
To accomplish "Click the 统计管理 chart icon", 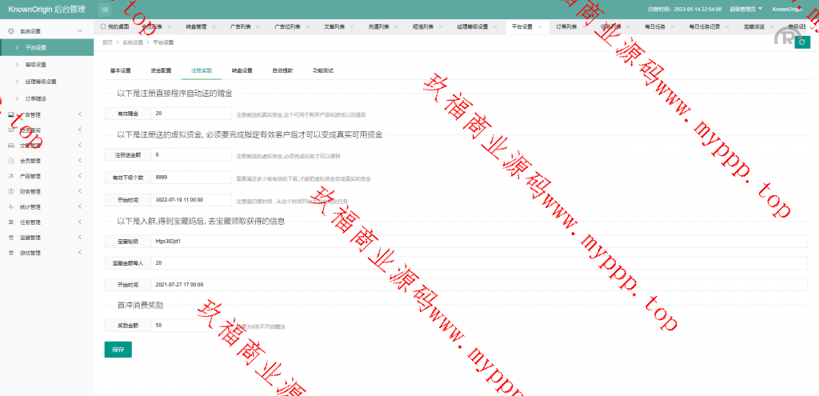I will point(11,206).
